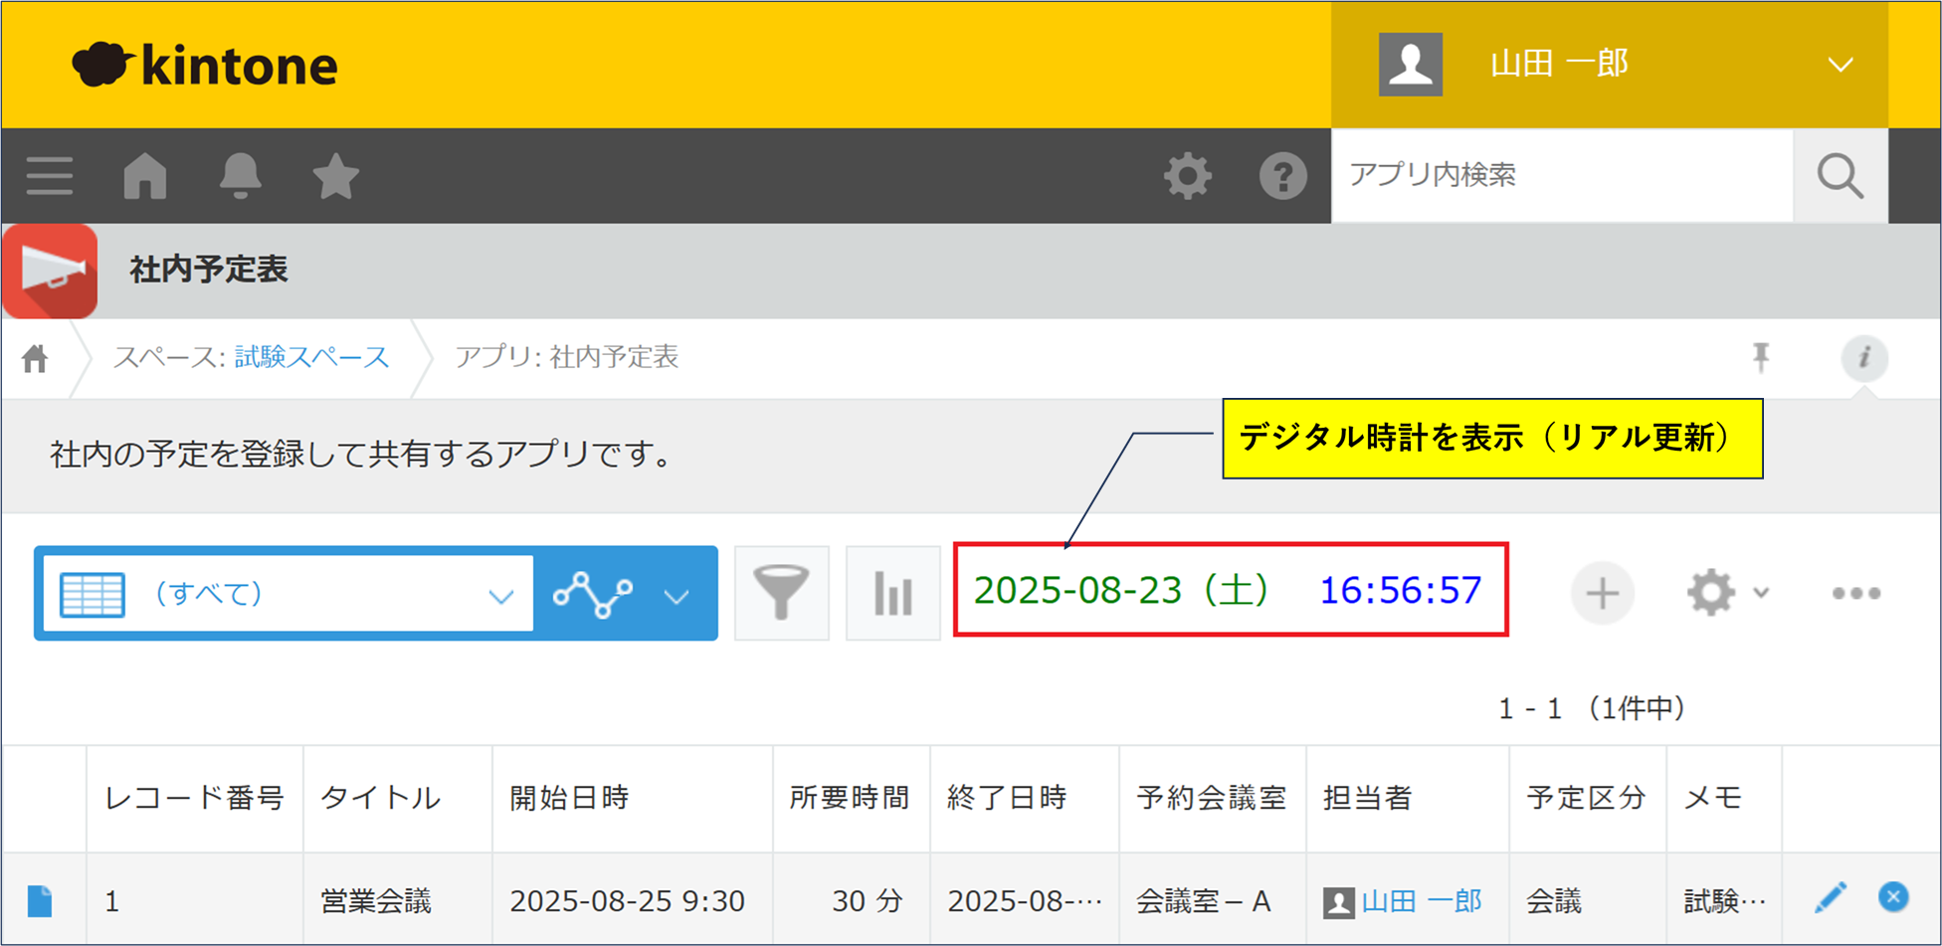The height and width of the screenshot is (946, 1942).
Task: Expand the graph view type dropdown
Action: click(x=677, y=595)
